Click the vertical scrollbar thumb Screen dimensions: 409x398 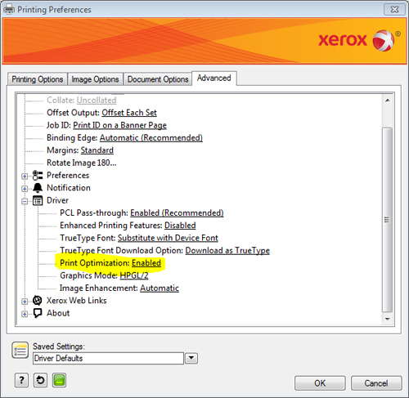click(x=387, y=220)
